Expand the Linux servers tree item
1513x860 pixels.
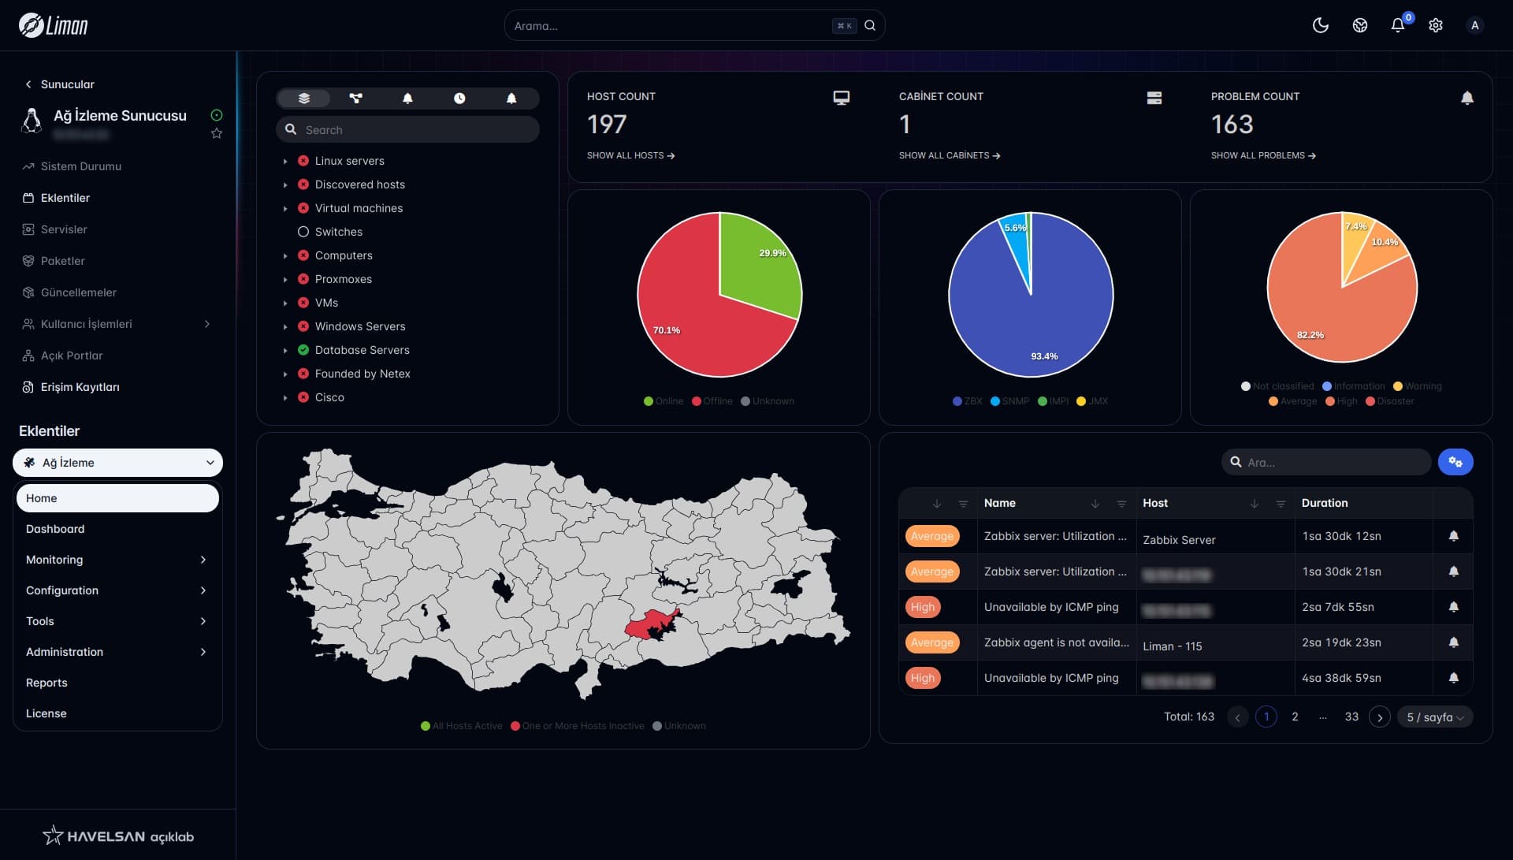(x=285, y=160)
